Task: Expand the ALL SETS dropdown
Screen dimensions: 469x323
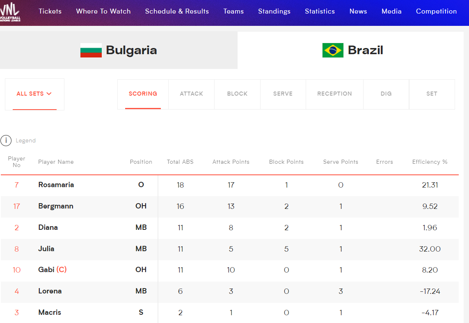Action: pyautogui.click(x=34, y=94)
